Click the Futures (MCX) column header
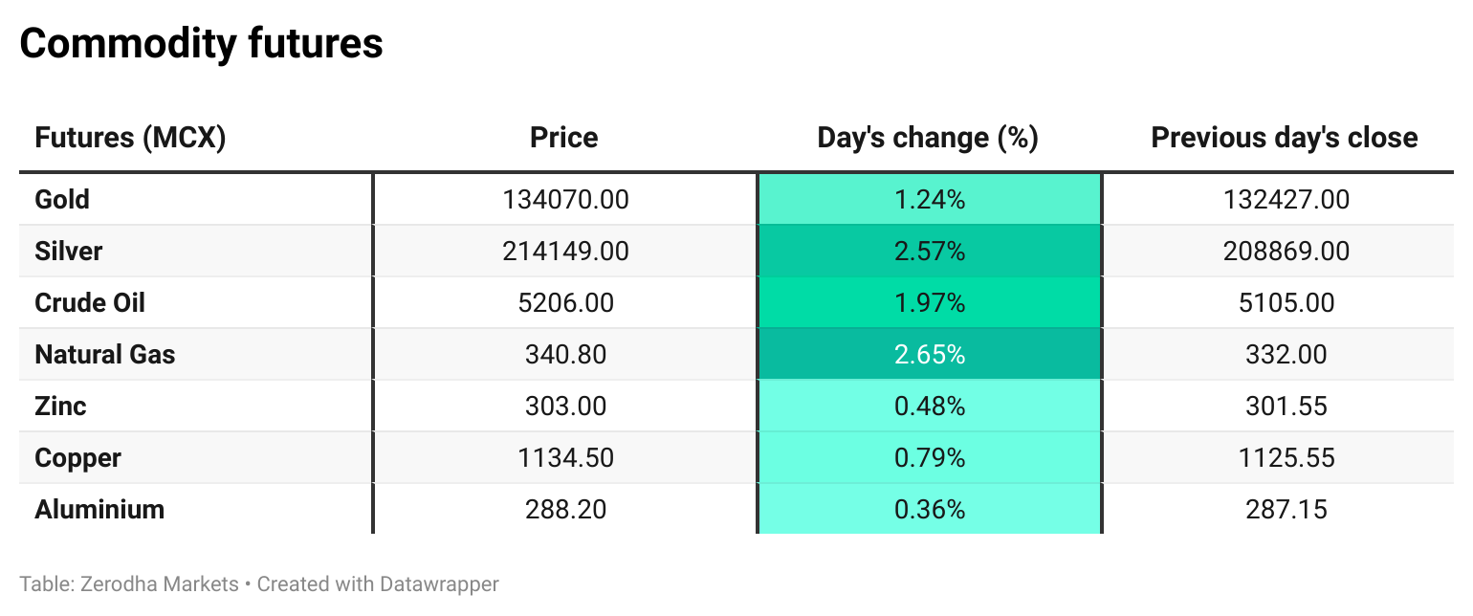The image size is (1473, 616). coord(130,138)
